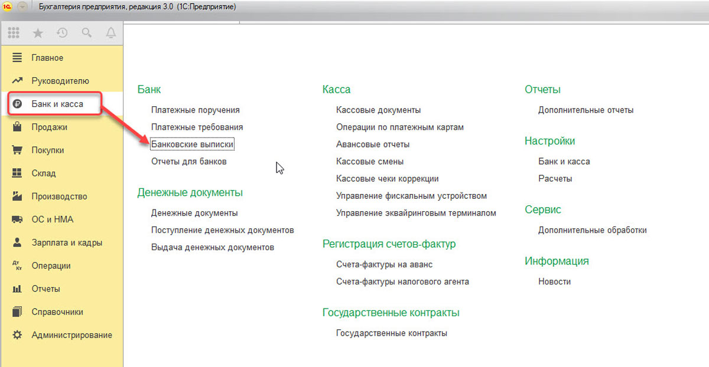
Task: Click the Продажи shopping bag icon
Action: 17,127
